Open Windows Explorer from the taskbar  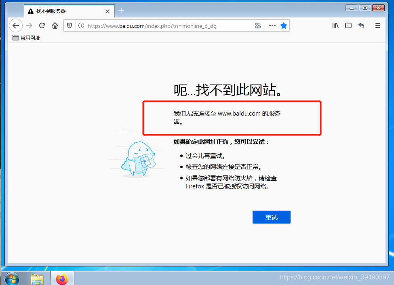coord(37,278)
